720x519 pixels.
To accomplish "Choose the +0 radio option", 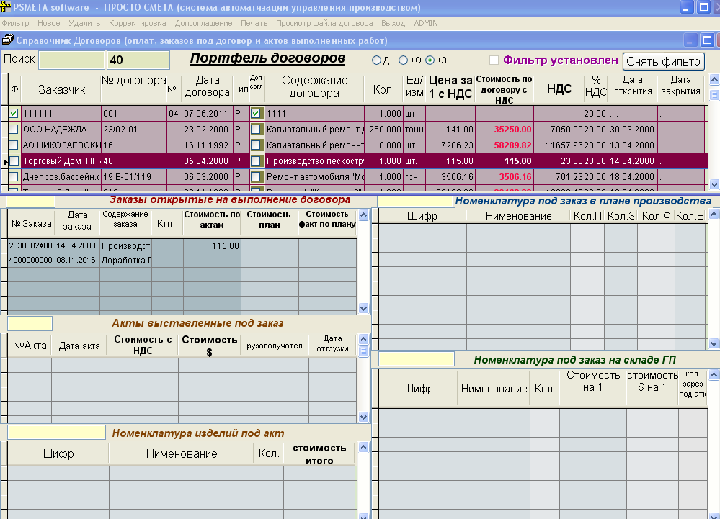I will (403, 60).
